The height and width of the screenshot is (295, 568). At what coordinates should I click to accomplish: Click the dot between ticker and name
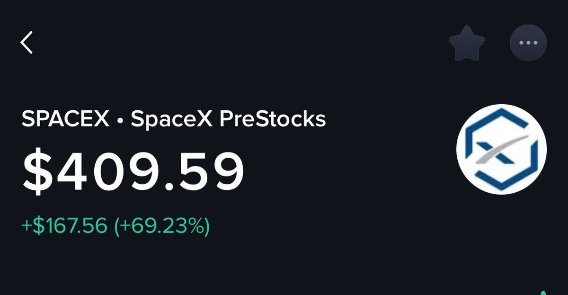pyautogui.click(x=120, y=121)
